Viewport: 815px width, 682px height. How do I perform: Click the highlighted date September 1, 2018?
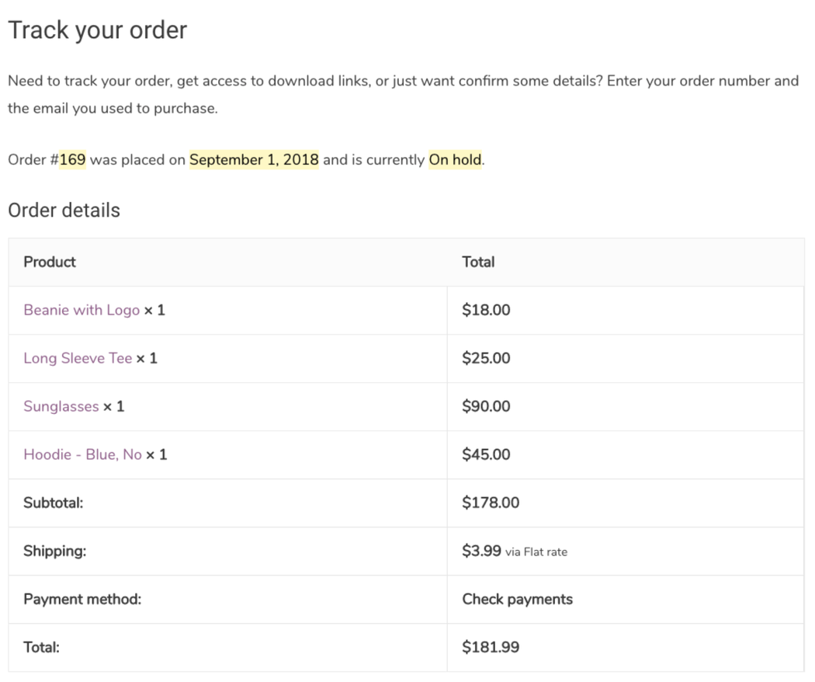(x=254, y=160)
